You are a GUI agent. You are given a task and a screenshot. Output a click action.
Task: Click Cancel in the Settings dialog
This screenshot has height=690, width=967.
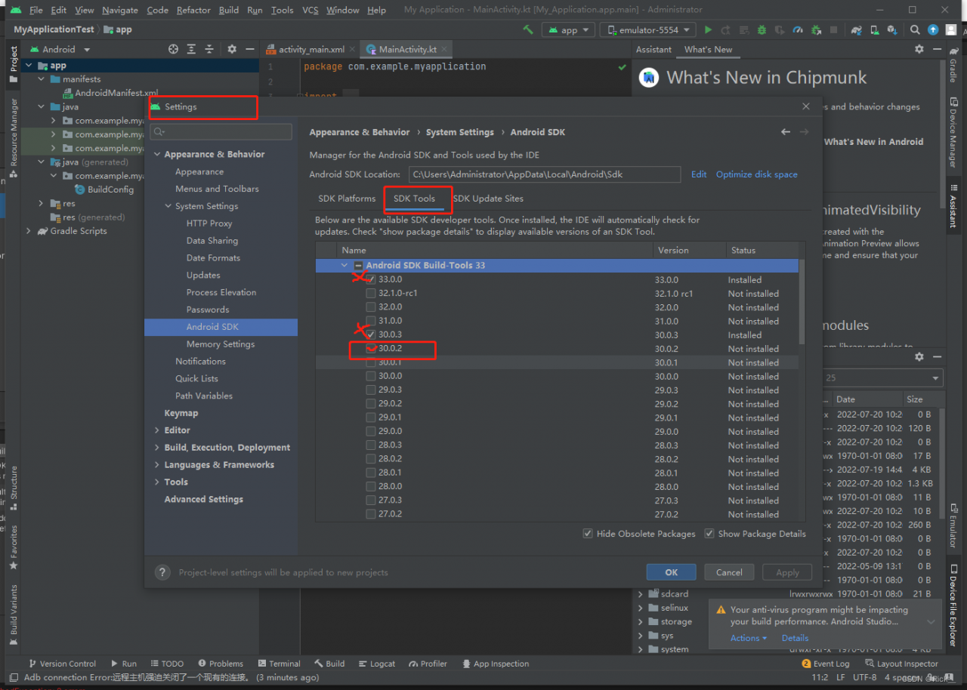click(729, 572)
